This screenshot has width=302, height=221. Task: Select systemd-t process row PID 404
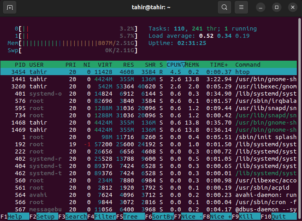click(149, 166)
